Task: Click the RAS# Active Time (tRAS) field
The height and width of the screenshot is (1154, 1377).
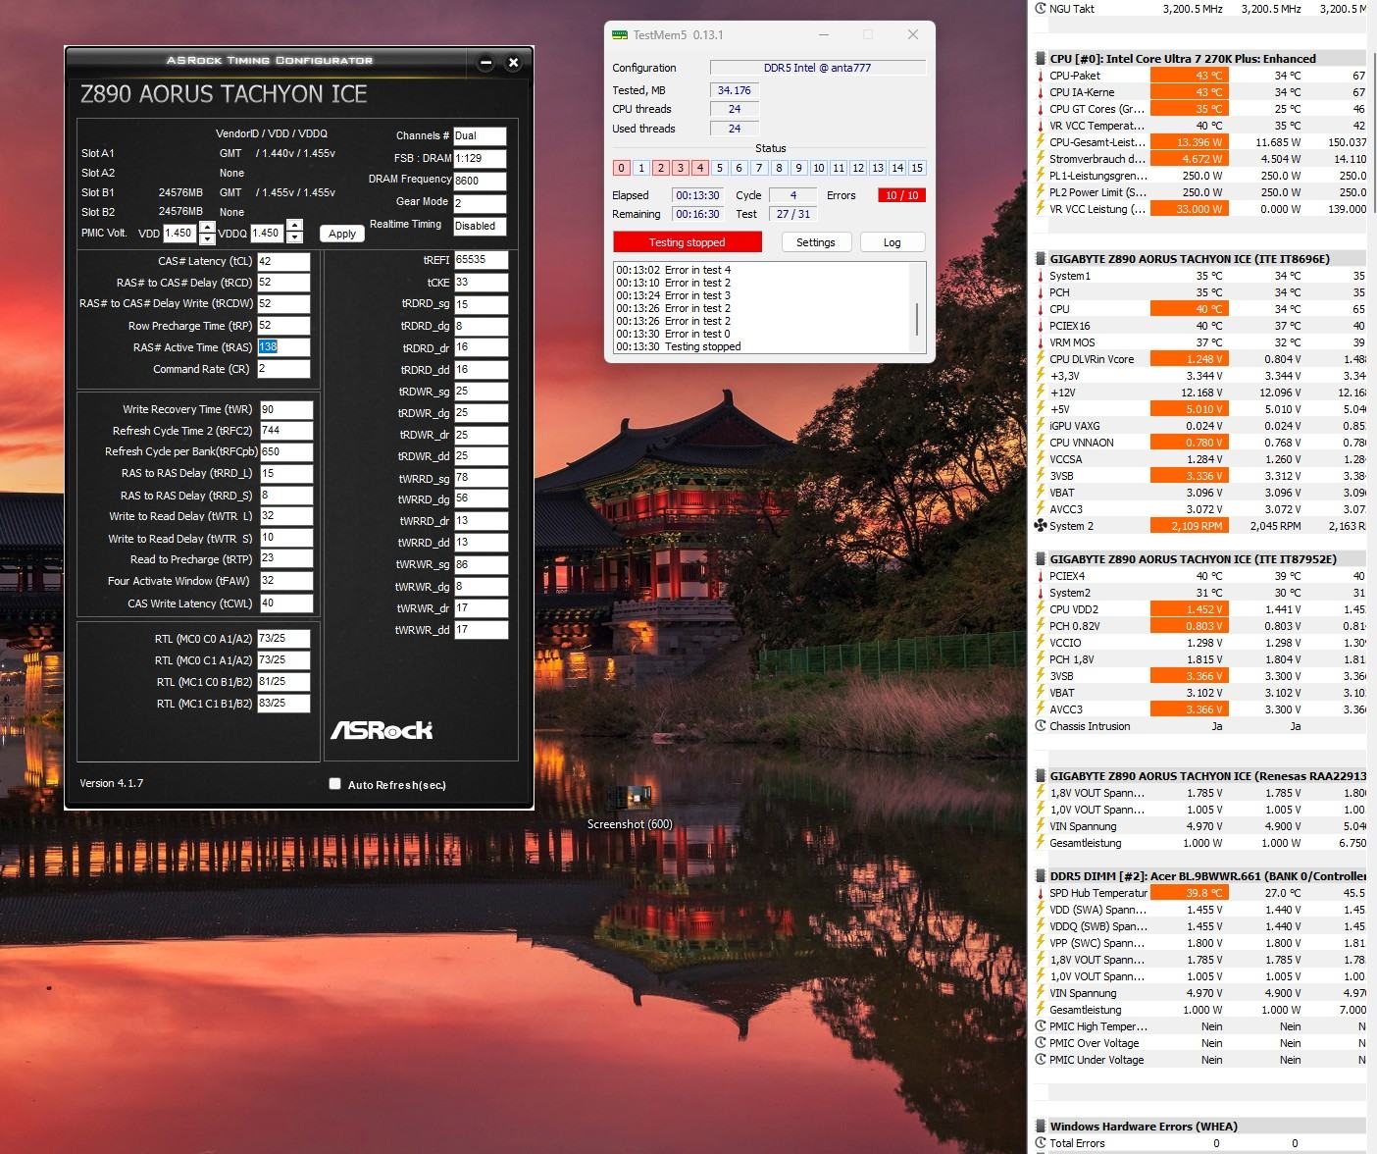Action: point(283,347)
